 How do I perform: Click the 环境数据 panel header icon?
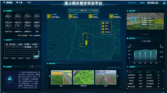[4, 11]
